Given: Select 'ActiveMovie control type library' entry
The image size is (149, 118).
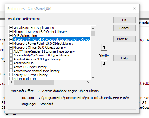Looking at the screenshot, I should [36, 71].
